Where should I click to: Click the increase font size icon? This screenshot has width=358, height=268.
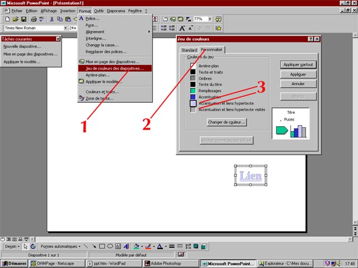click(183, 28)
